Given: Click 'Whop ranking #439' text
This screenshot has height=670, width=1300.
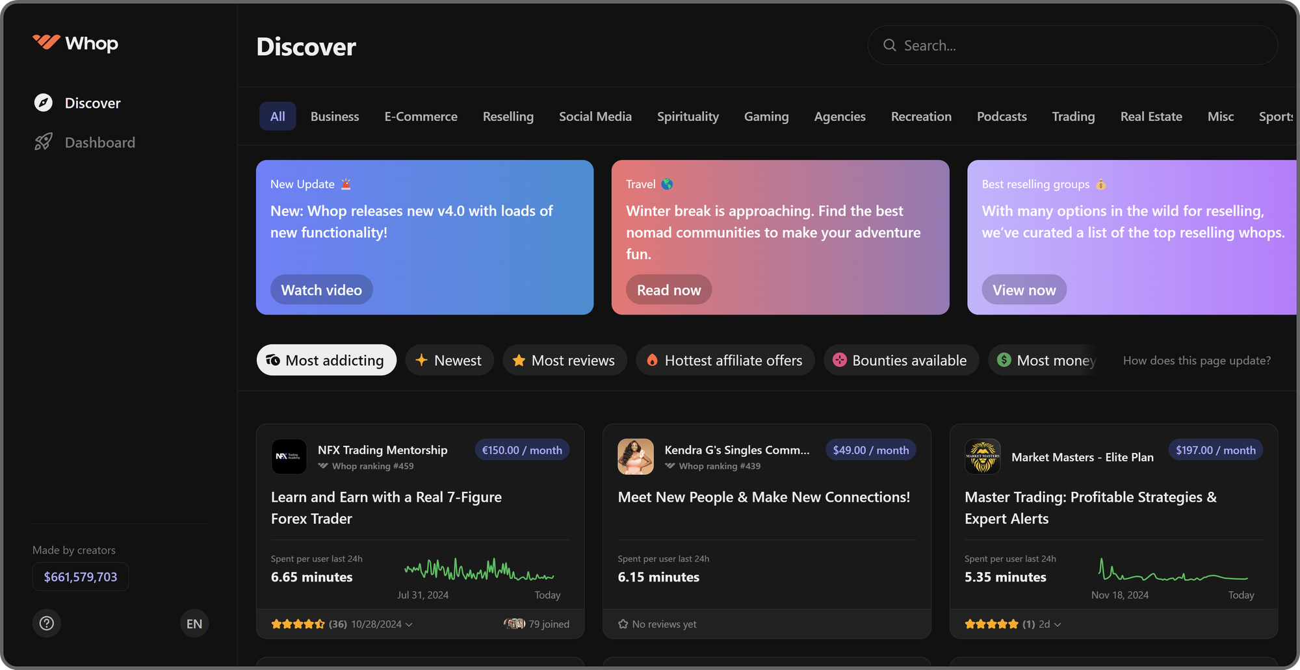Looking at the screenshot, I should coord(720,466).
